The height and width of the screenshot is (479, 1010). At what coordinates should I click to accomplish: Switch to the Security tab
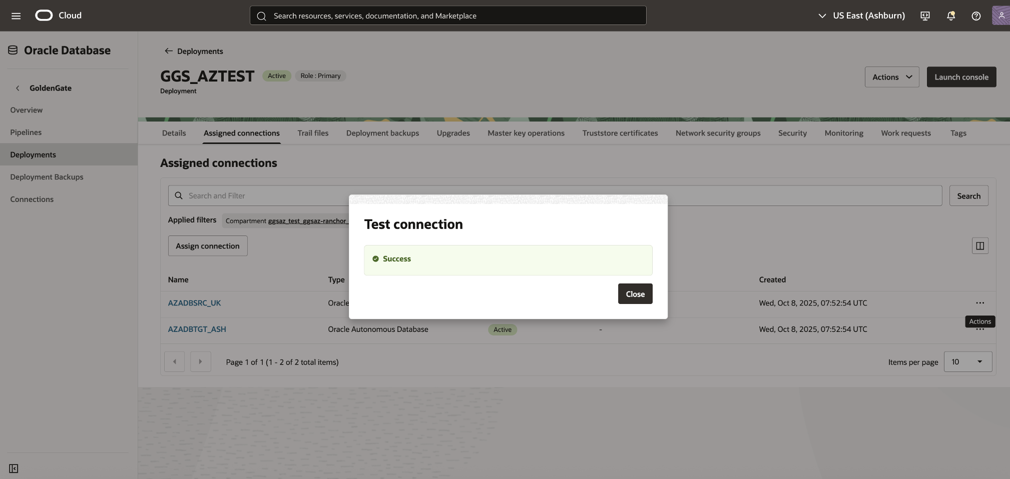coord(793,133)
